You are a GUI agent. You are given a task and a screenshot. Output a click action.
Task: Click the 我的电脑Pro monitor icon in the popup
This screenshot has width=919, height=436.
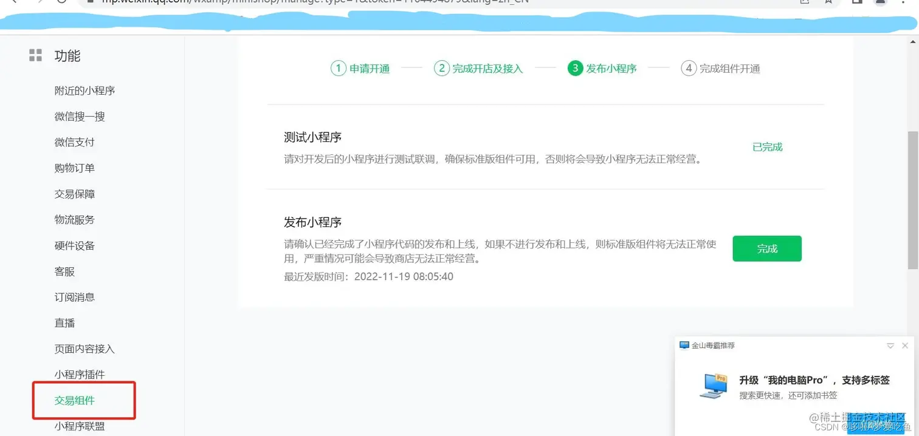click(712, 386)
